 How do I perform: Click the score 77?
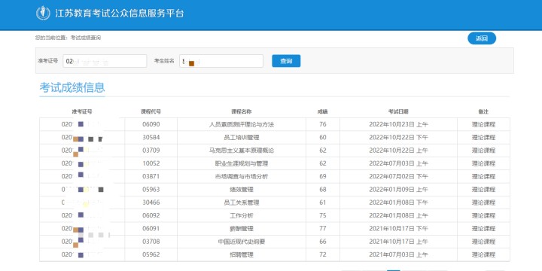323,229
